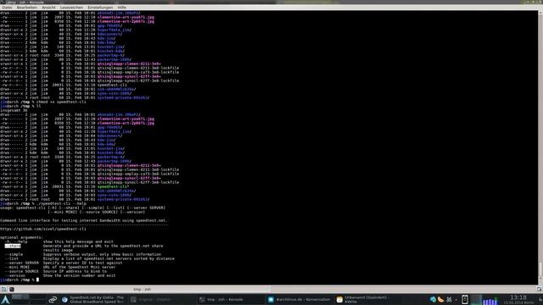The height and width of the screenshot is (305, 543).
Task: Click the highlighted '--share' option text
Action: pyautogui.click(x=13, y=246)
